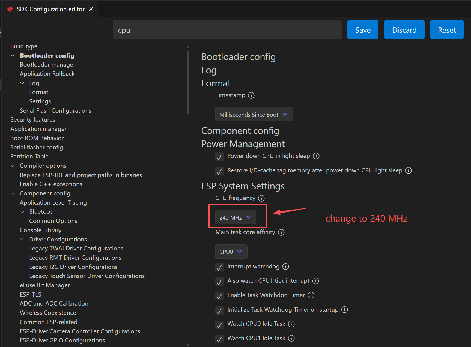Click the search field containing cpu
Screen dimensions: 471x347
[227, 30]
